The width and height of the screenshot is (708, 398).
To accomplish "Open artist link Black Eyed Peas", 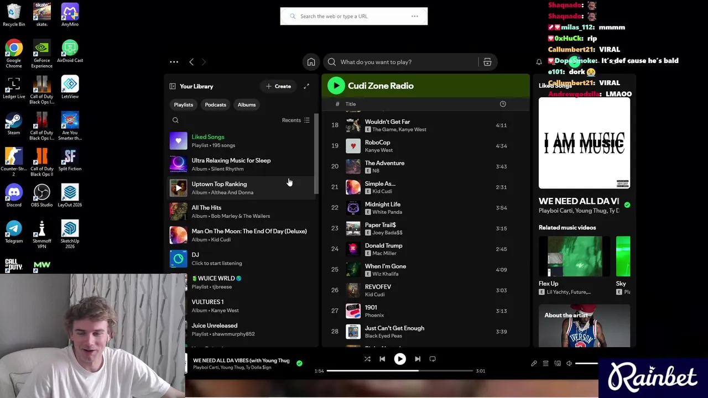I will [x=384, y=336].
